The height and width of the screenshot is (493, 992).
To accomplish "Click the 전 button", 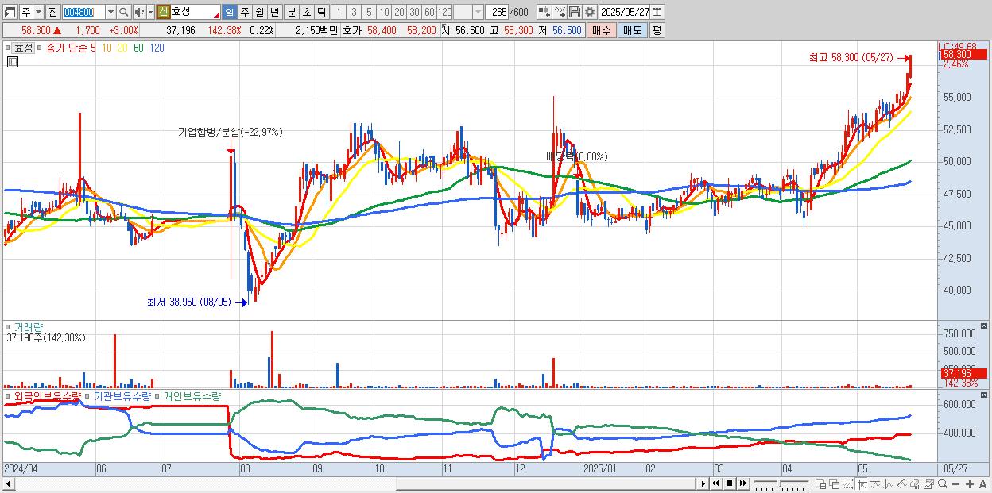I will pos(53,12).
